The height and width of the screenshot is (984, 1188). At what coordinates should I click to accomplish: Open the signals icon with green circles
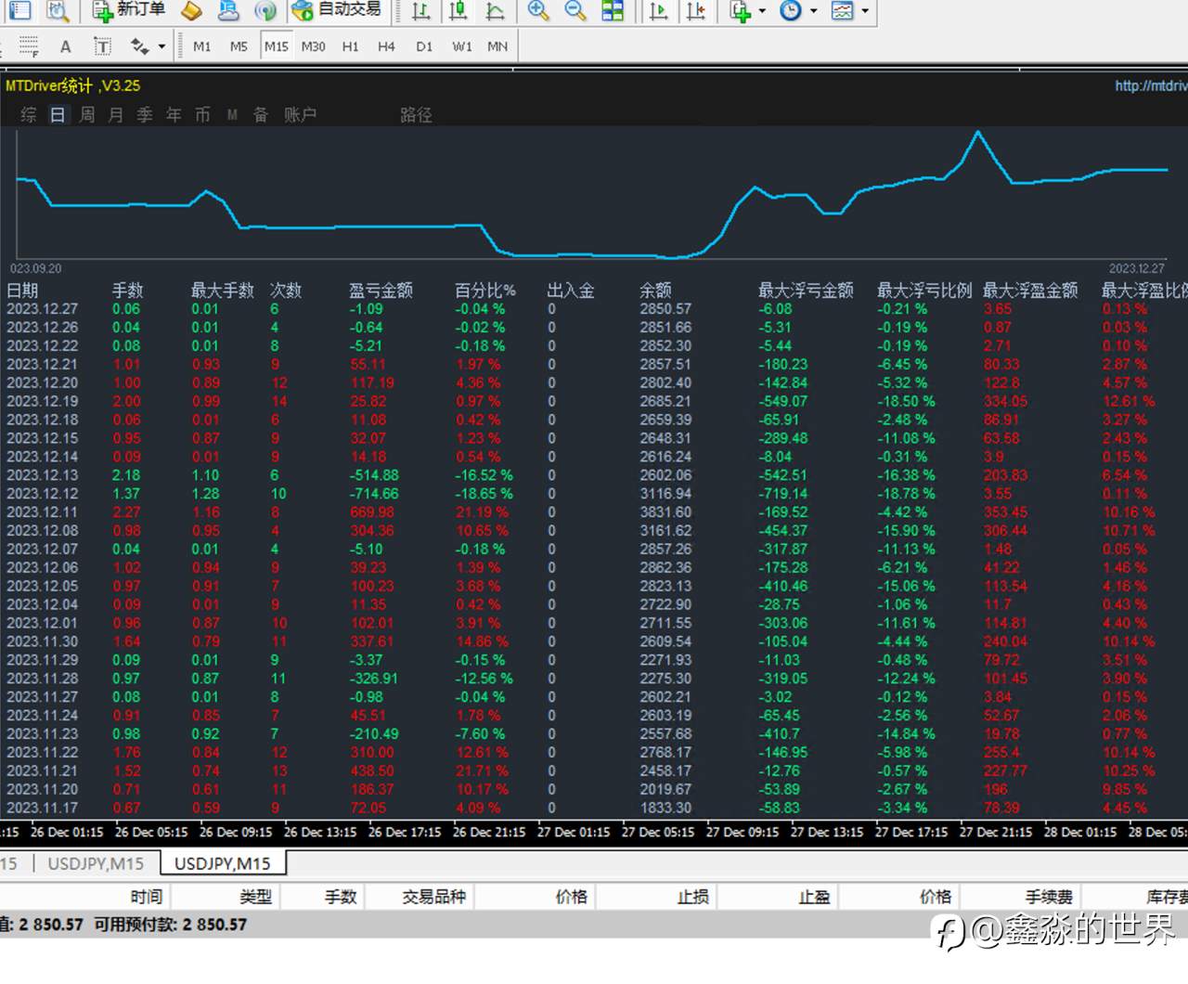pyautogui.click(x=265, y=10)
